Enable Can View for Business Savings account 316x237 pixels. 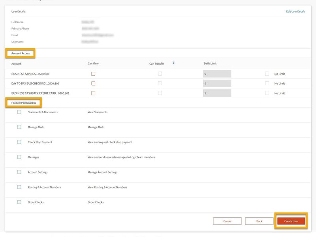[x=93, y=74]
